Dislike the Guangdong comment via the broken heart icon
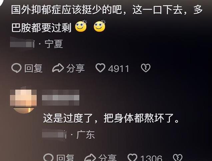The image size is (212, 161). click(x=178, y=157)
